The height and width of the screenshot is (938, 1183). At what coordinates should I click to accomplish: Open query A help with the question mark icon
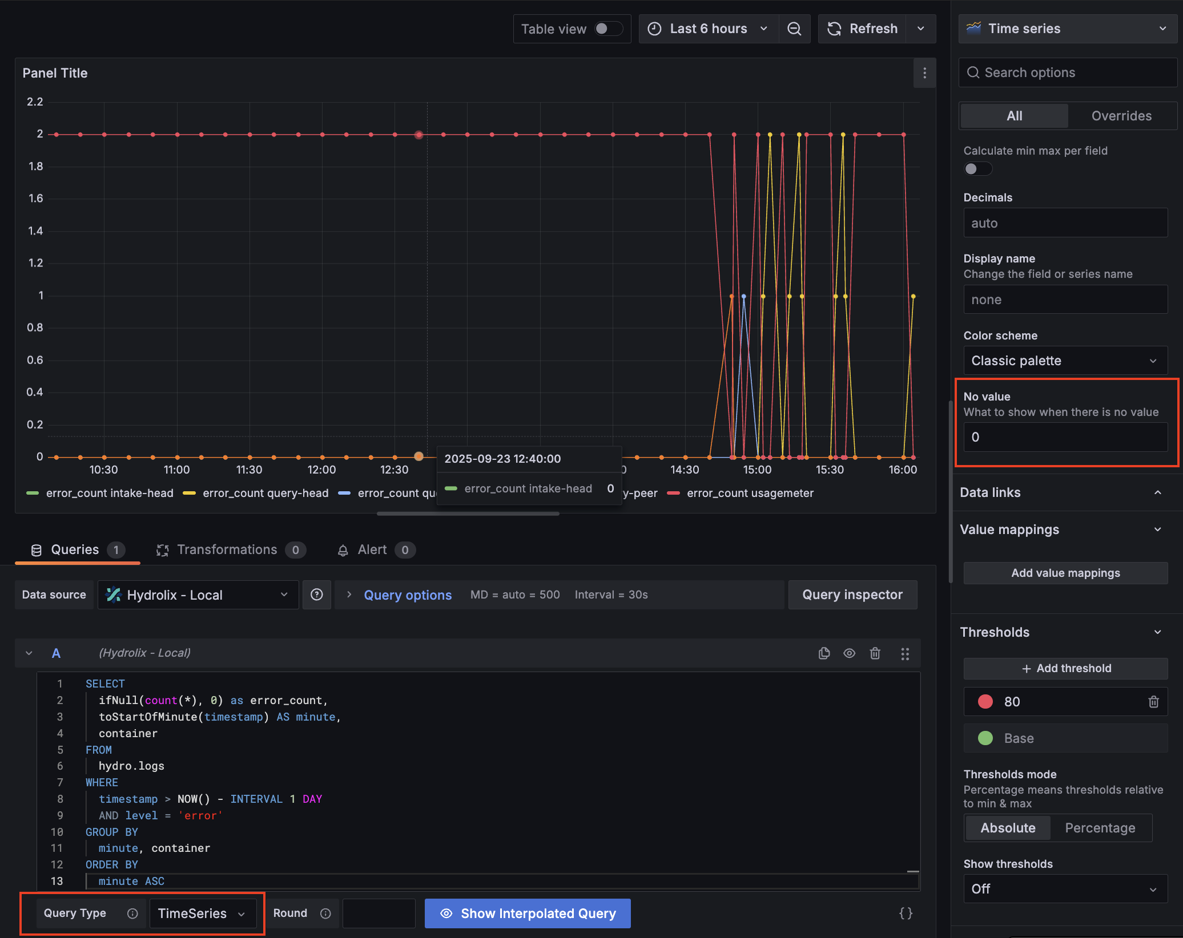(x=316, y=595)
